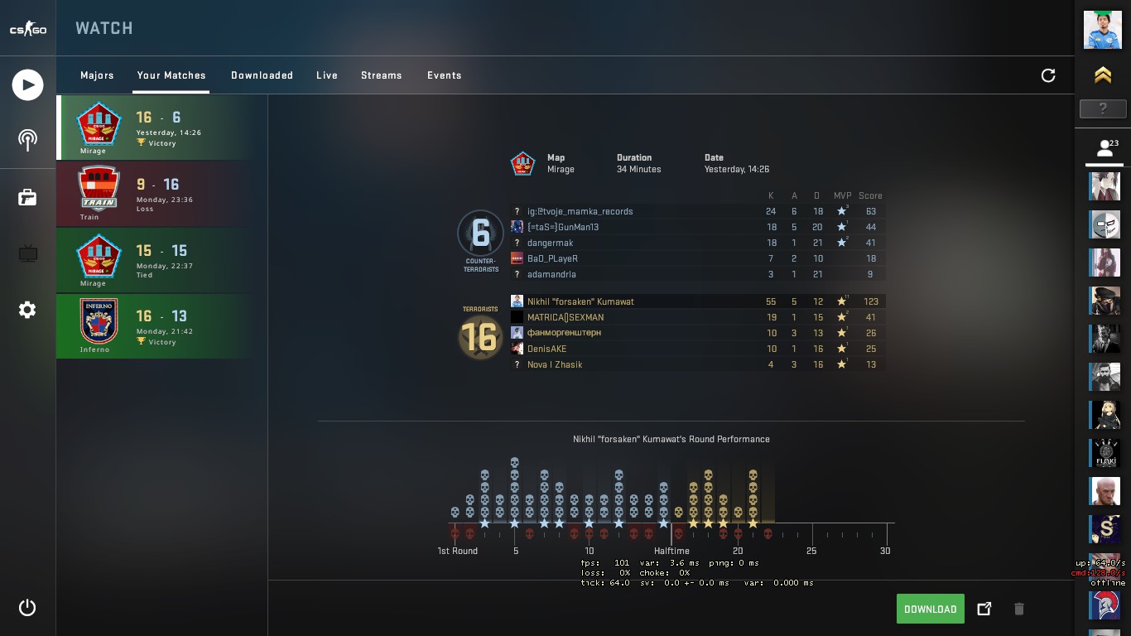Screen dimensions: 1131x636
Task: Open the Play menu icon
Action: [27, 85]
